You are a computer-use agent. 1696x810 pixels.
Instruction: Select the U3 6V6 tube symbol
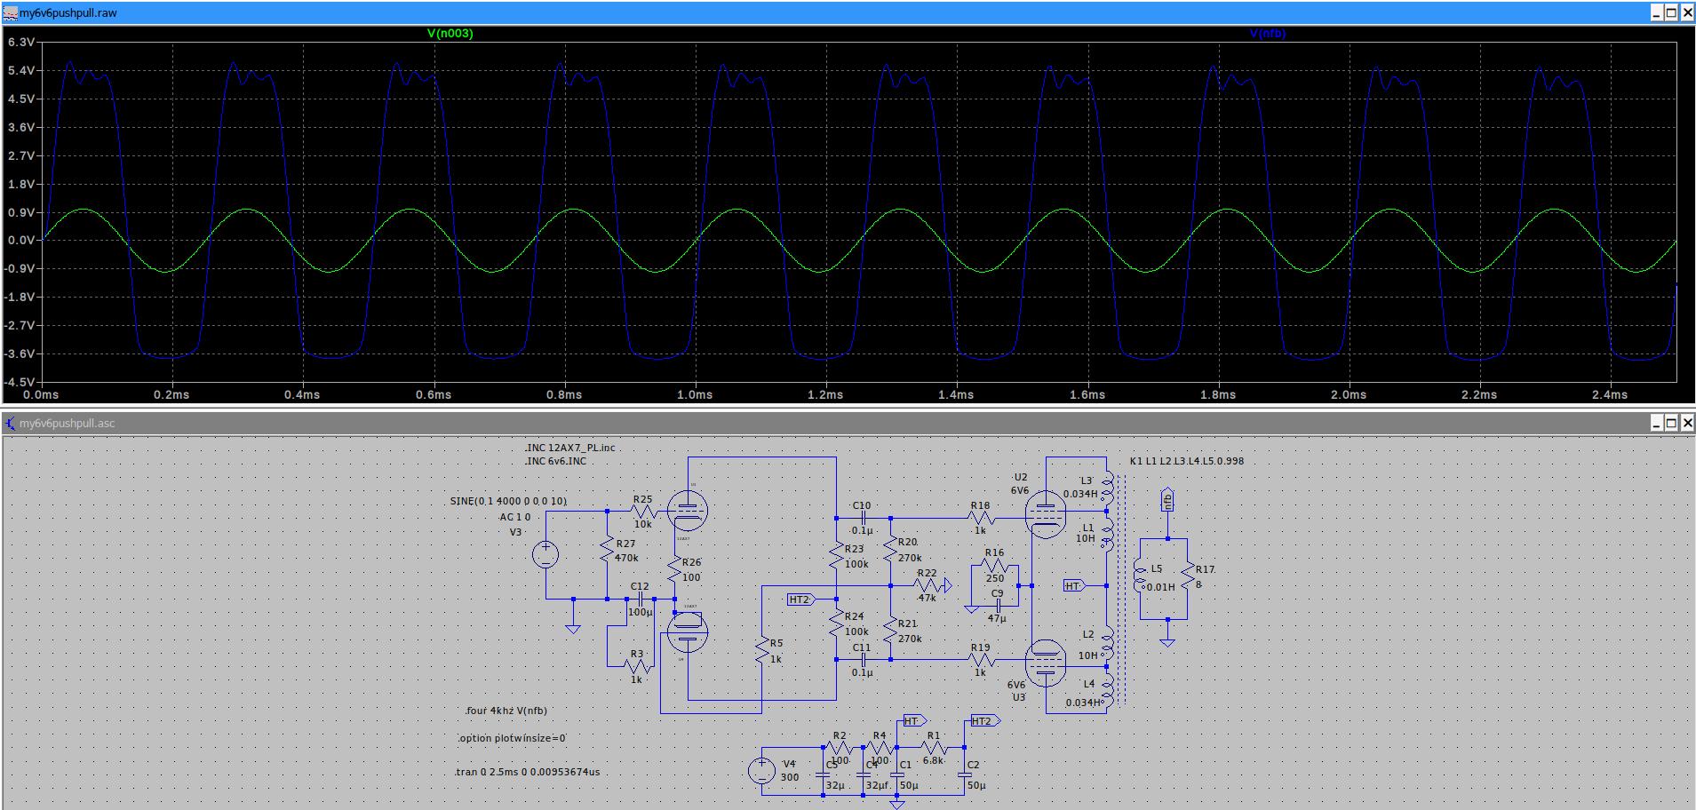tap(1045, 663)
